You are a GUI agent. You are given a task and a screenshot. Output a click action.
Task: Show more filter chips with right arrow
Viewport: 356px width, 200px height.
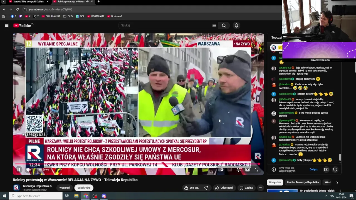pos(337,182)
